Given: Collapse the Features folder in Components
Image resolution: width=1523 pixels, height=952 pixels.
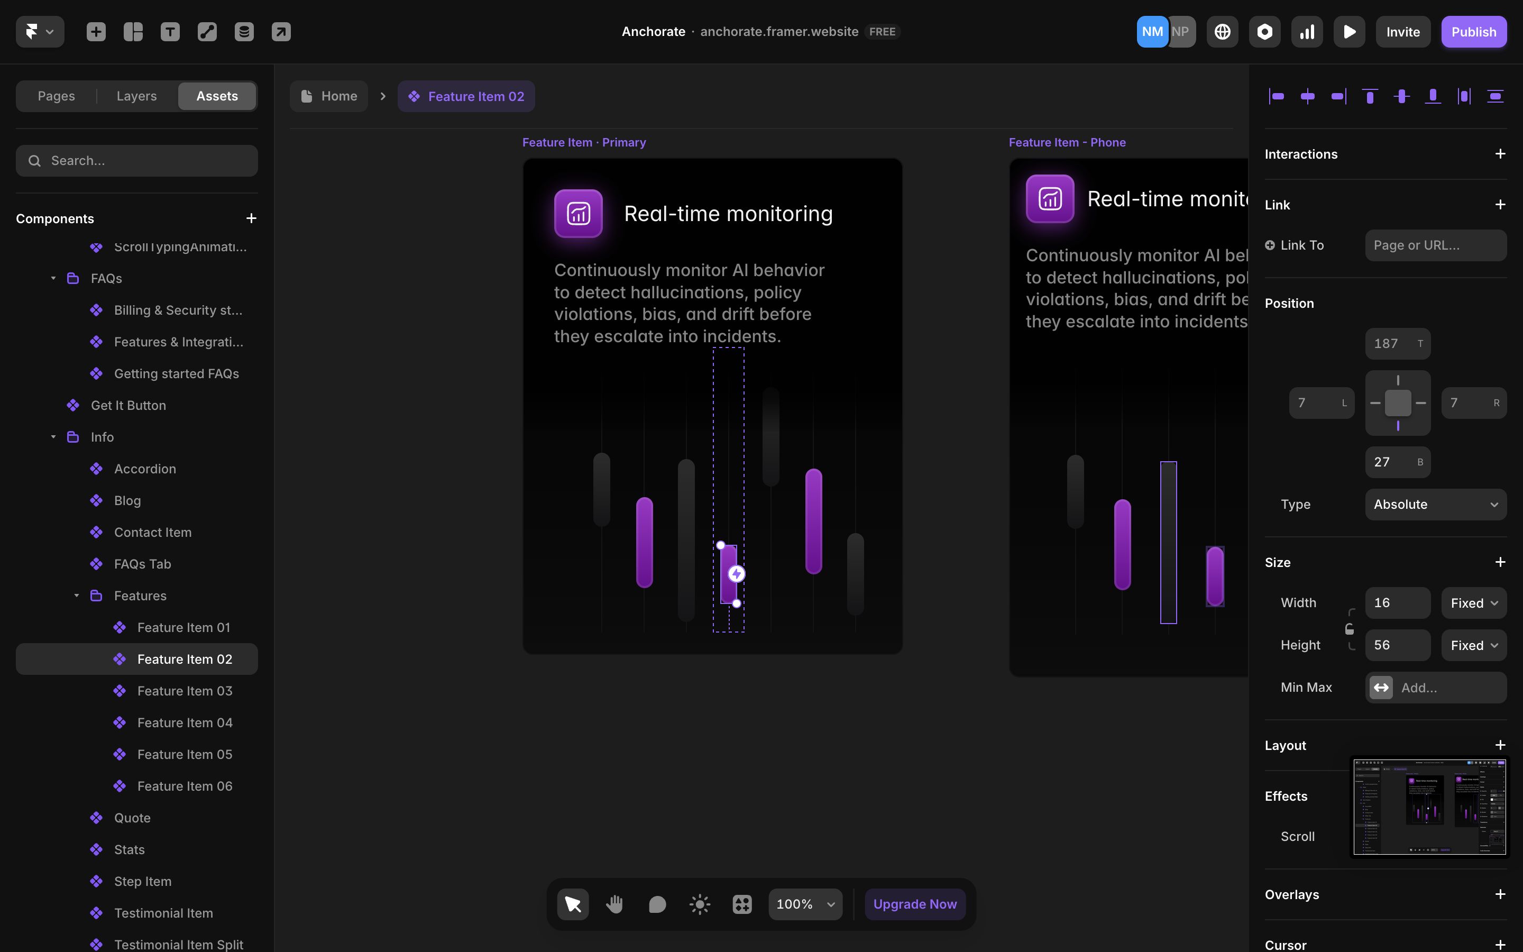Looking at the screenshot, I should 77,596.
